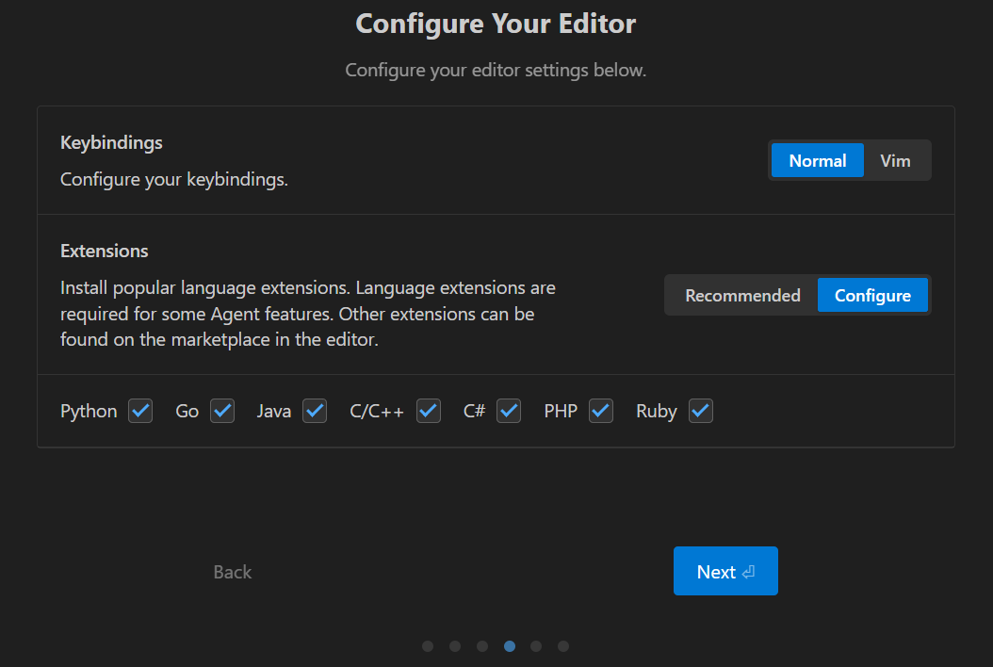Choose Recommended extensions option
This screenshot has height=667, width=993.
pos(742,295)
